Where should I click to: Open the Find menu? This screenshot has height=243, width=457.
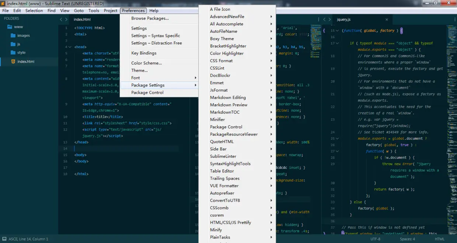coord(52,11)
